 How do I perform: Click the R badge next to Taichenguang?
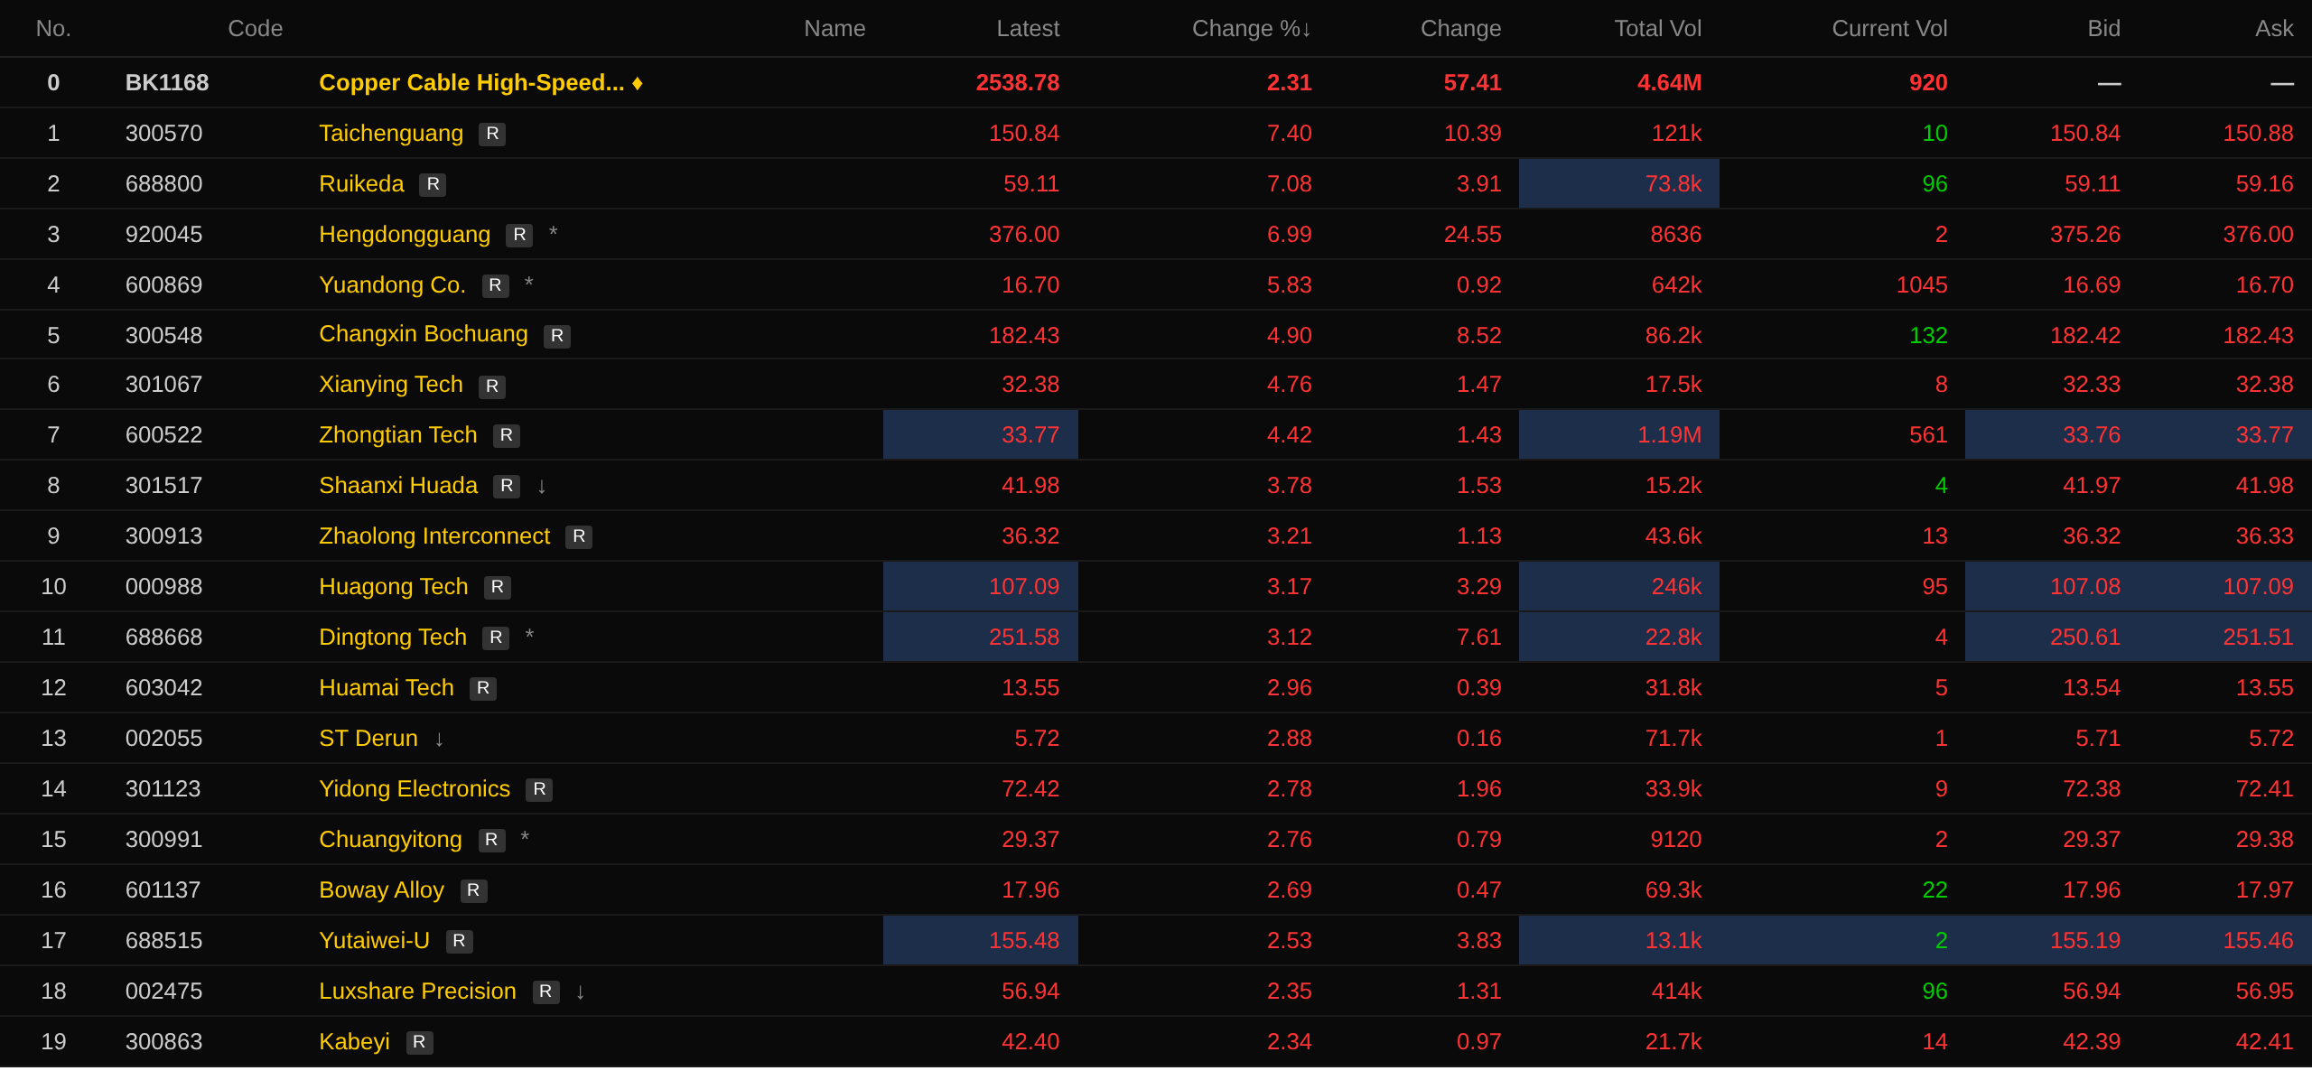click(x=492, y=134)
